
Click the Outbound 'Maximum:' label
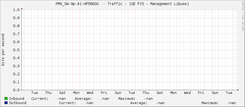(210, 103)
